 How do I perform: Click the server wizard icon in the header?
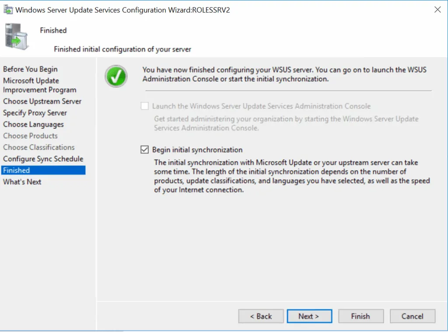pos(17,37)
